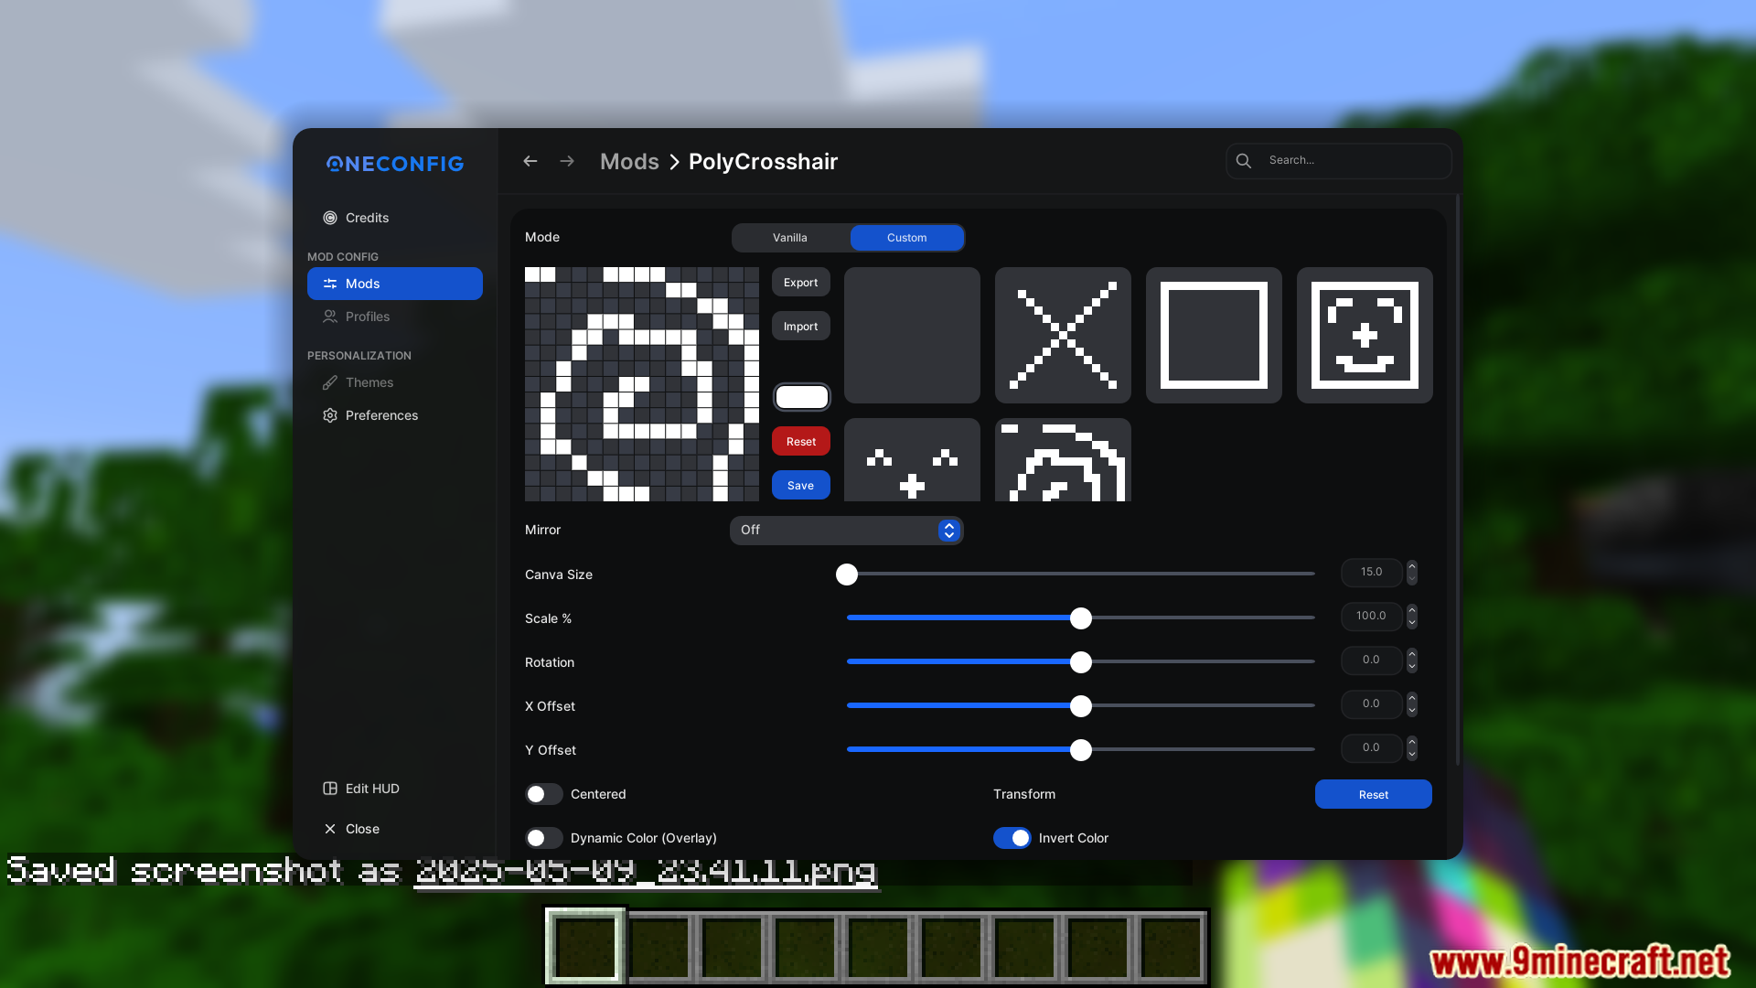
Task: Switch mode to Custom
Action: [x=906, y=238]
